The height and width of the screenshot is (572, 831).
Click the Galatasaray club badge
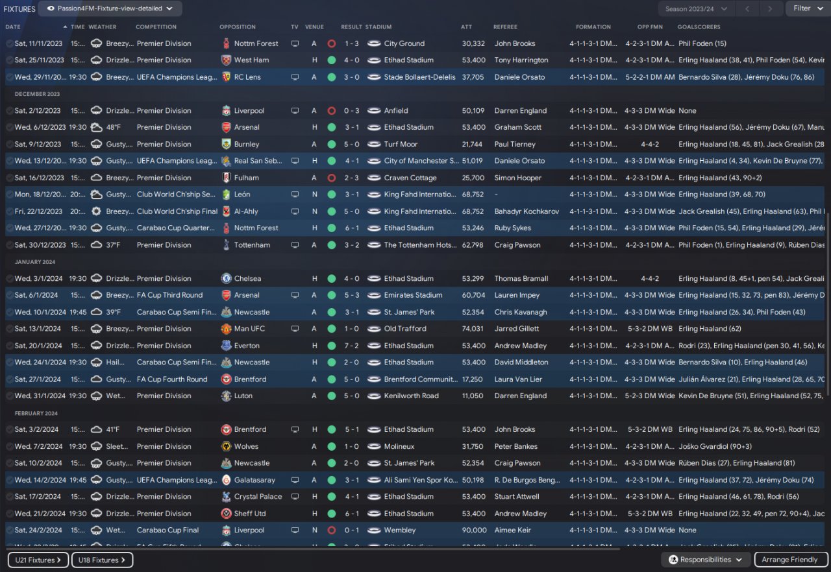tap(226, 480)
